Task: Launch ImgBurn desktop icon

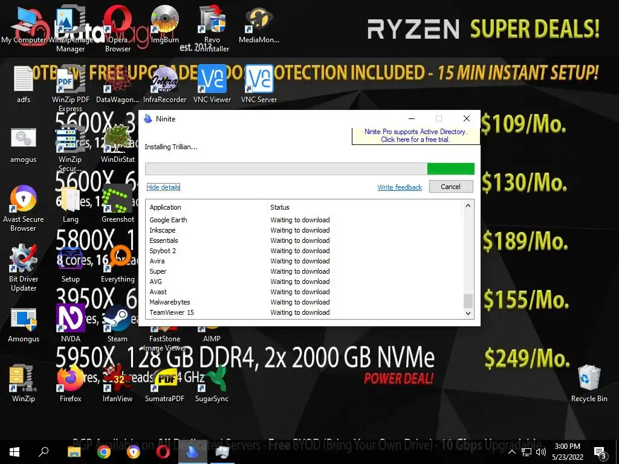Action: pyautogui.click(x=164, y=25)
